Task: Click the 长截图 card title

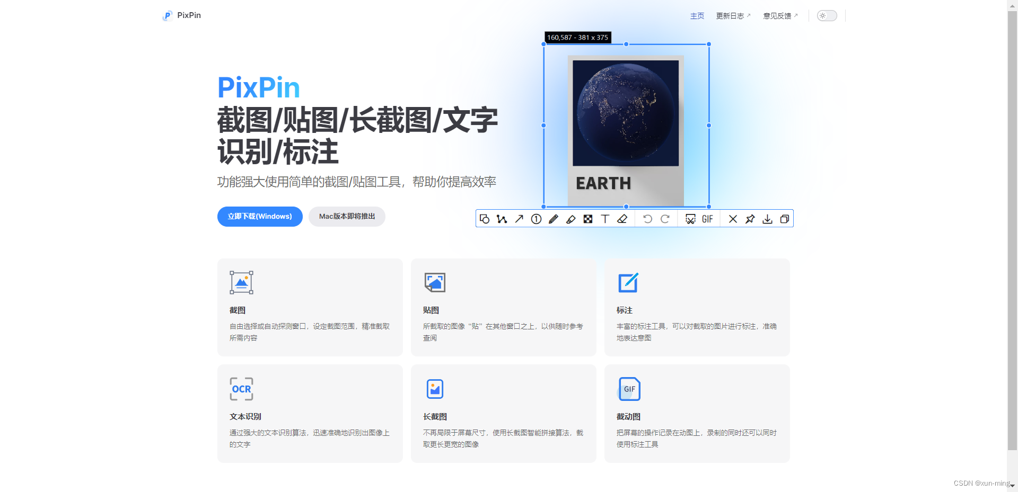Action: pyautogui.click(x=435, y=417)
